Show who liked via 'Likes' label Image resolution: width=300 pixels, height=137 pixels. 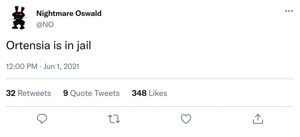(158, 93)
